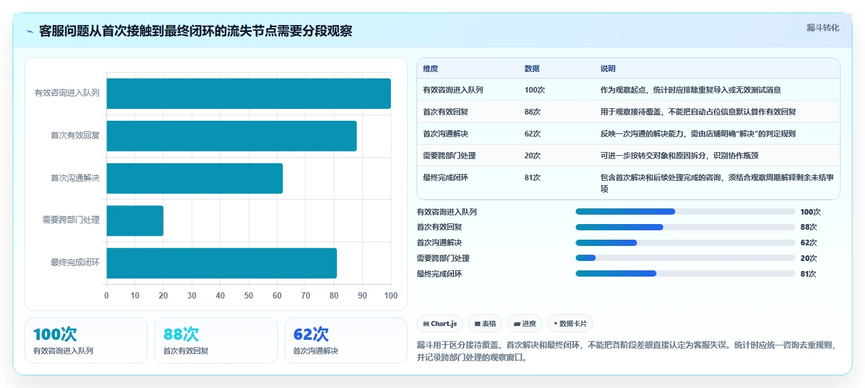Click the page title about 流失节点
Screen dimensions: 865x388
195,31
